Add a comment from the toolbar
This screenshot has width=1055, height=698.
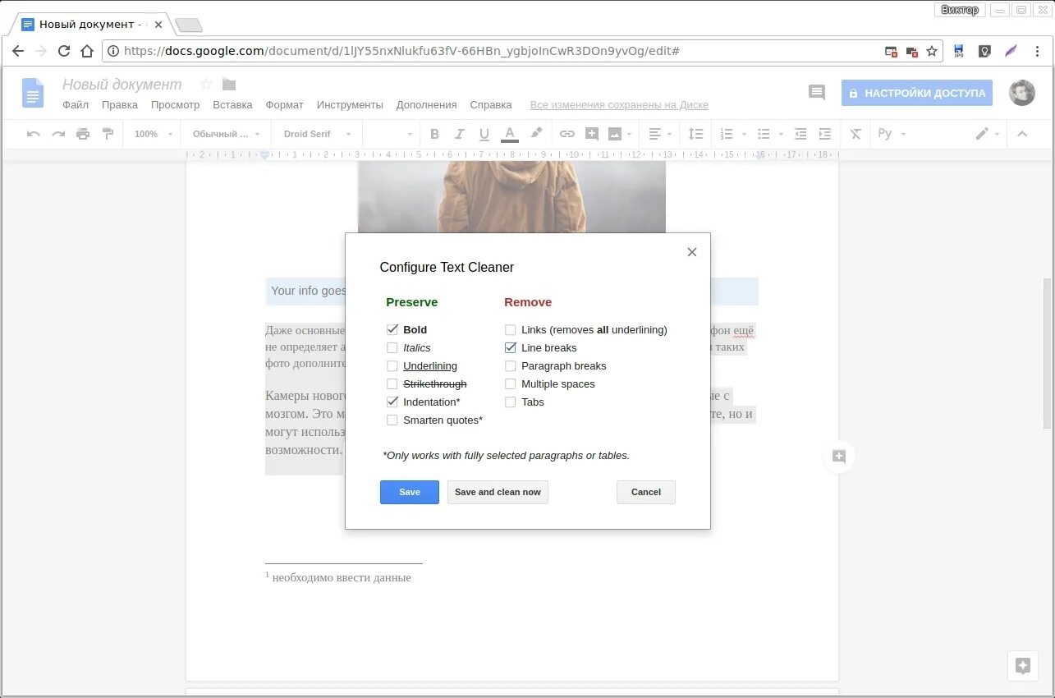pos(591,134)
